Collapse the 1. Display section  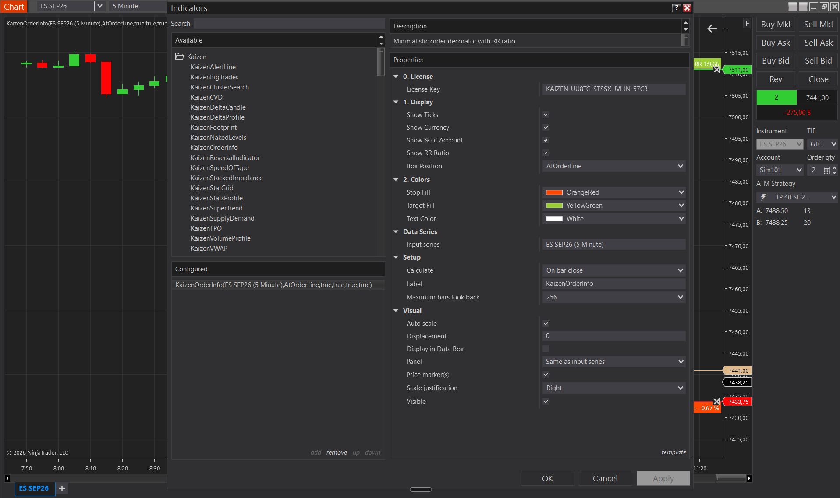396,102
